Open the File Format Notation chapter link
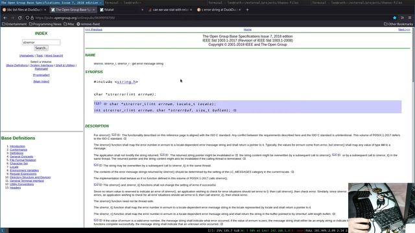The height and width of the screenshot is (233, 415). point(23,160)
